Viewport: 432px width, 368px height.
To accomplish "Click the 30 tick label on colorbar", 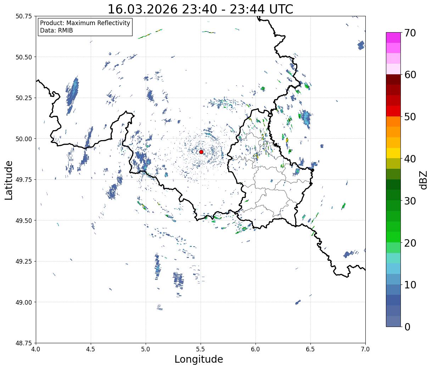I will tap(410, 201).
